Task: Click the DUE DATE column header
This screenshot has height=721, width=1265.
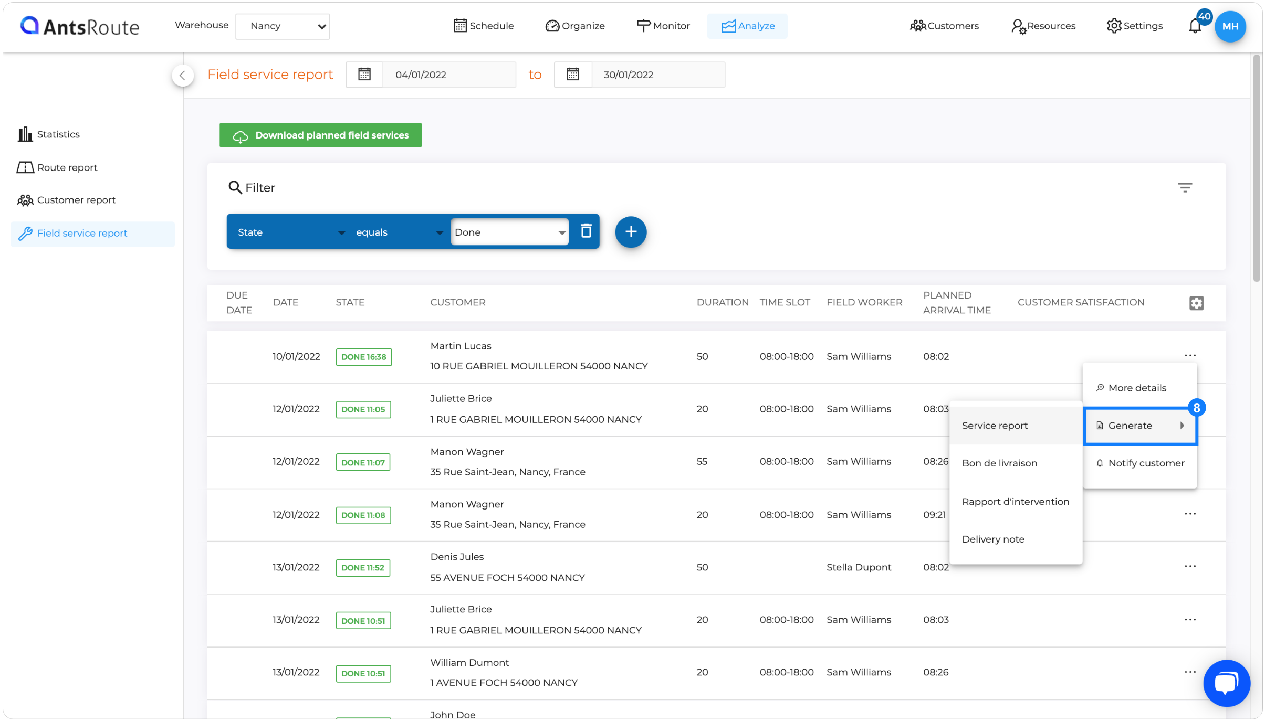Action: [239, 303]
